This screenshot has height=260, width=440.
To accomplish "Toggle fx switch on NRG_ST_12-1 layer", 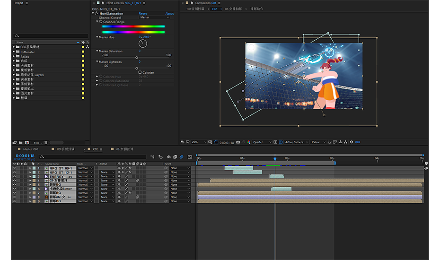I will coord(130,172).
